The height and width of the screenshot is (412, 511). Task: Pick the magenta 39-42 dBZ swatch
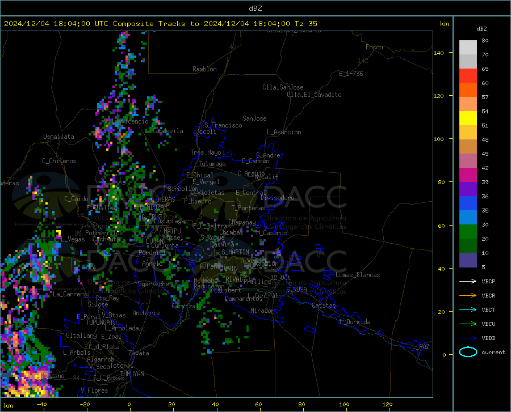pos(468,175)
